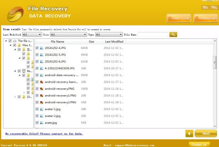This screenshot has width=219, height=147.
Task: Open 'No recoverable files? Please contact us' link
Action: point(44,134)
